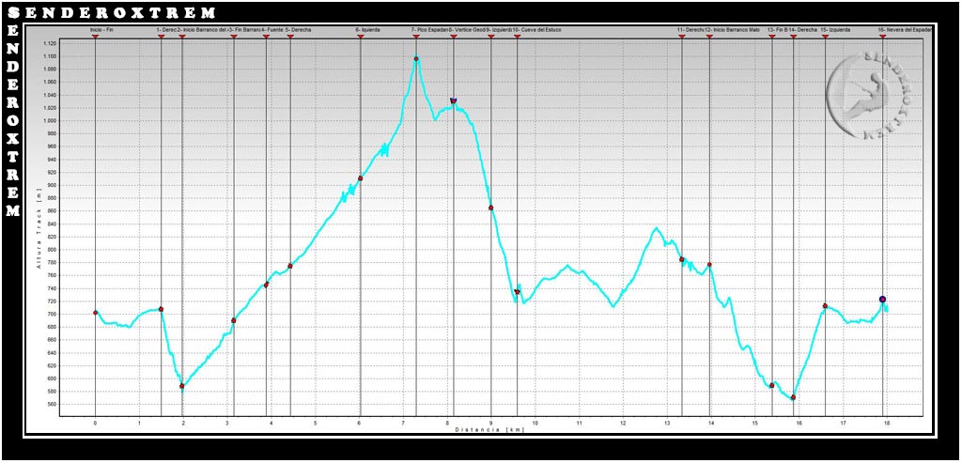Select the top triangle marker for 11- Derecha
The width and height of the screenshot is (962, 463).
coord(682,37)
